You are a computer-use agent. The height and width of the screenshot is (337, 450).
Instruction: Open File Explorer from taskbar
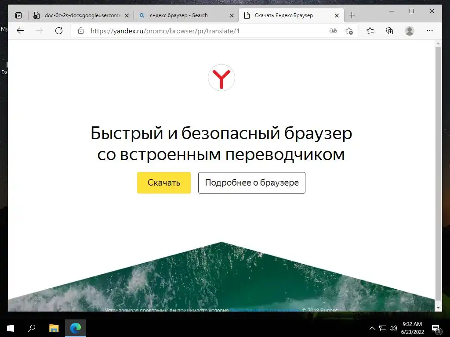[54, 328]
